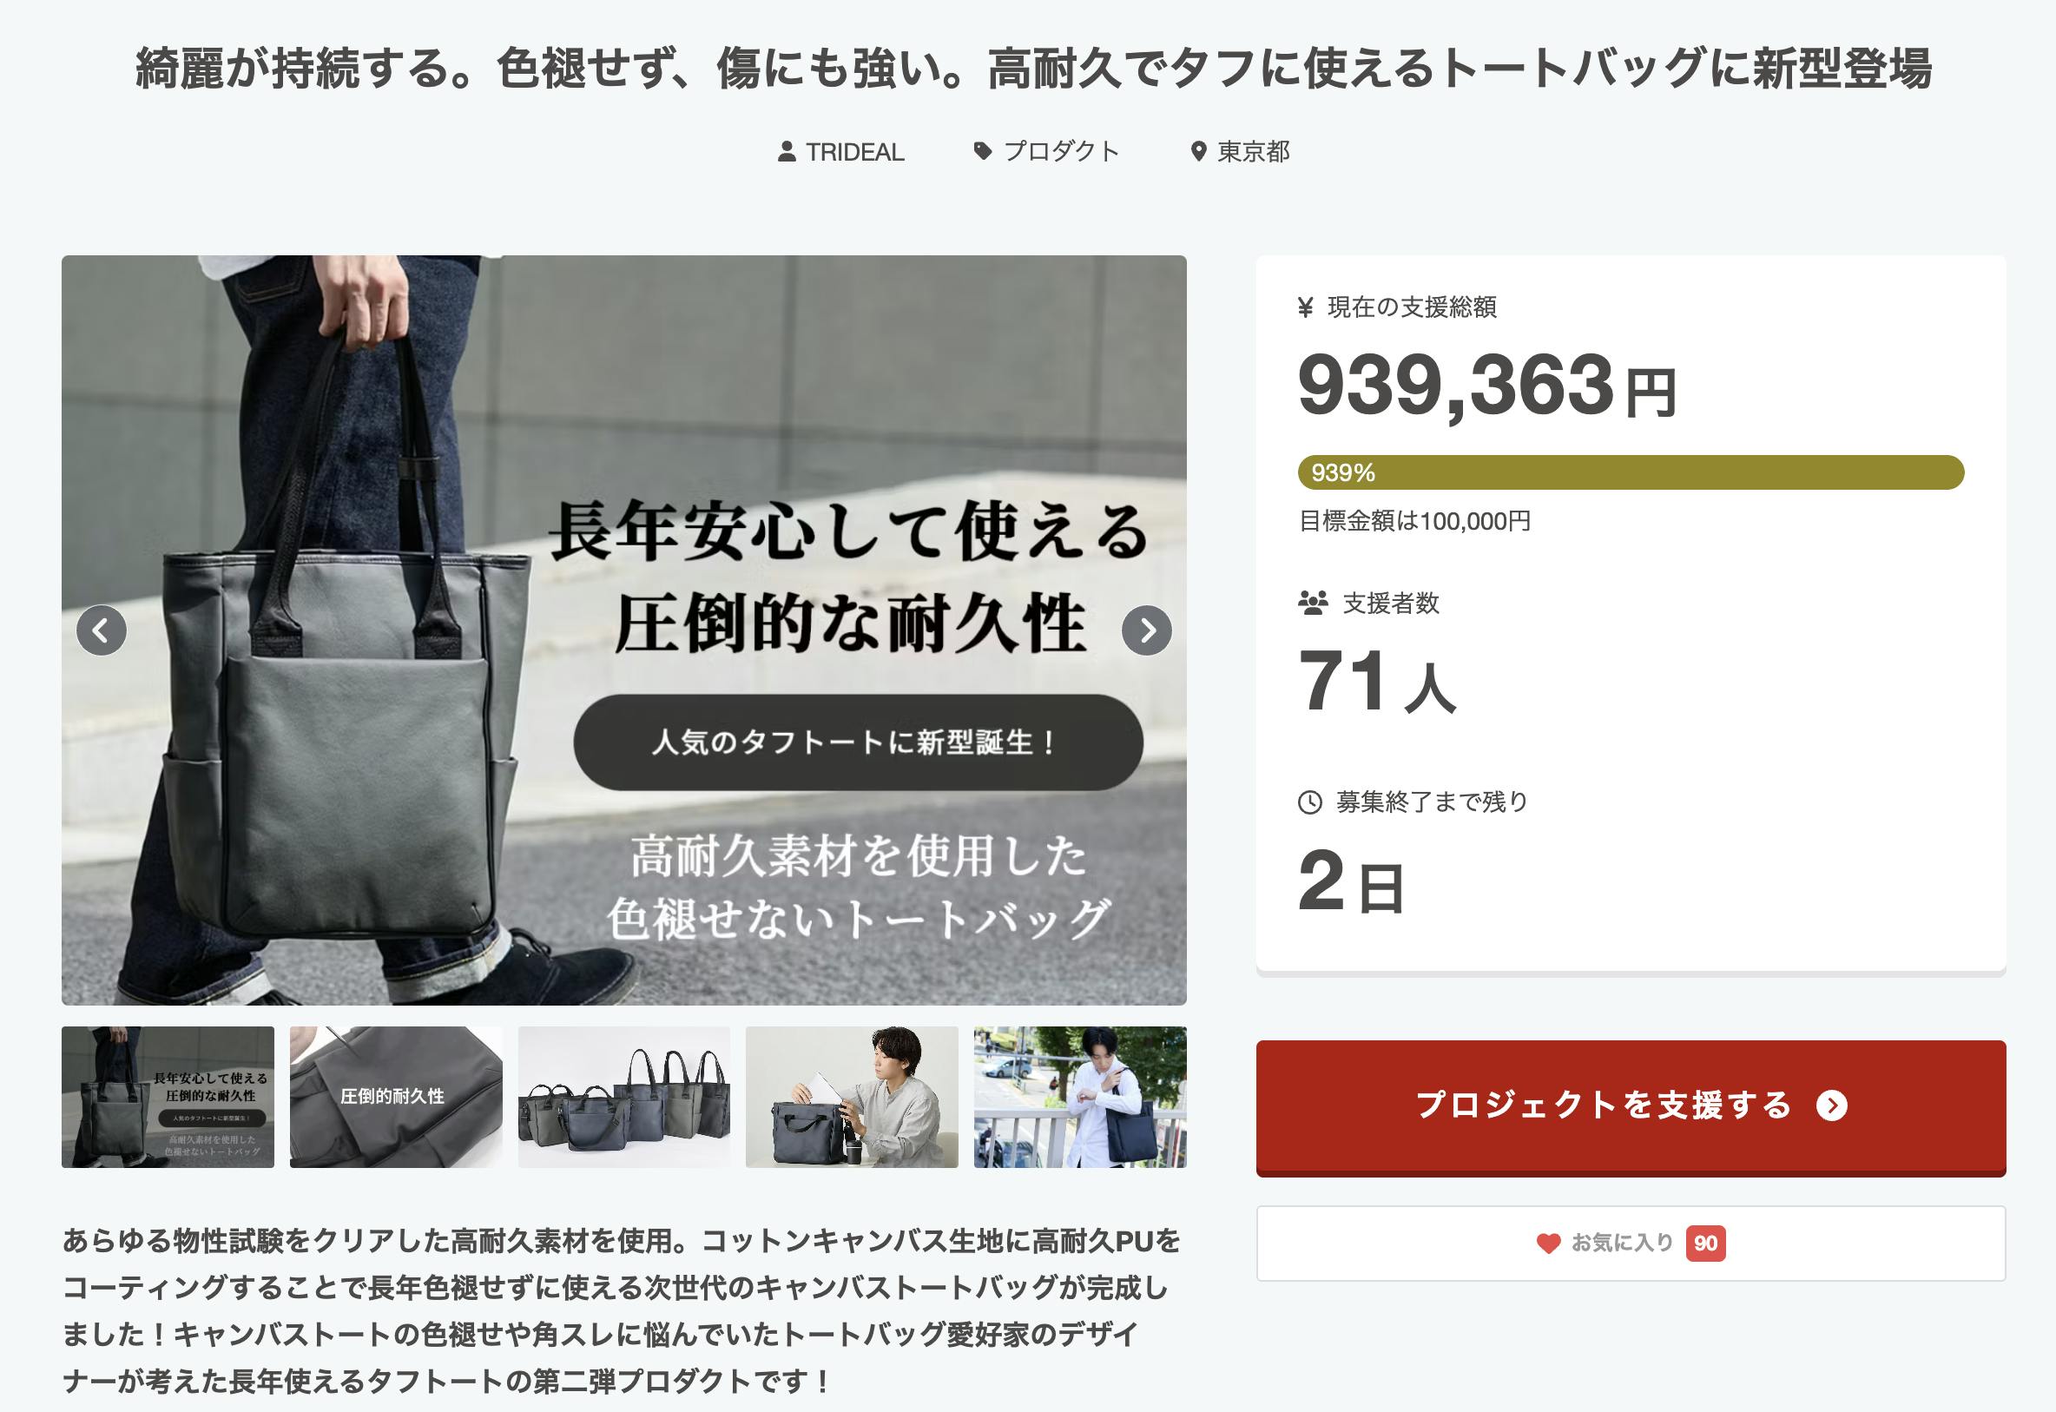Viewport: 2056px width, 1412px height.
Task: Click the 939% funding progress bar
Action: [x=1631, y=472]
